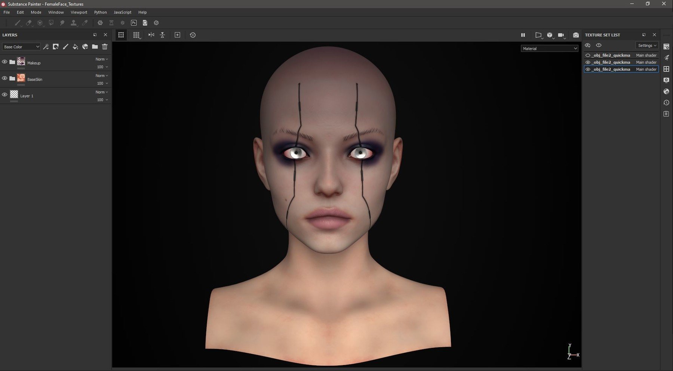
Task: Create a new layer folder
Action: point(95,47)
